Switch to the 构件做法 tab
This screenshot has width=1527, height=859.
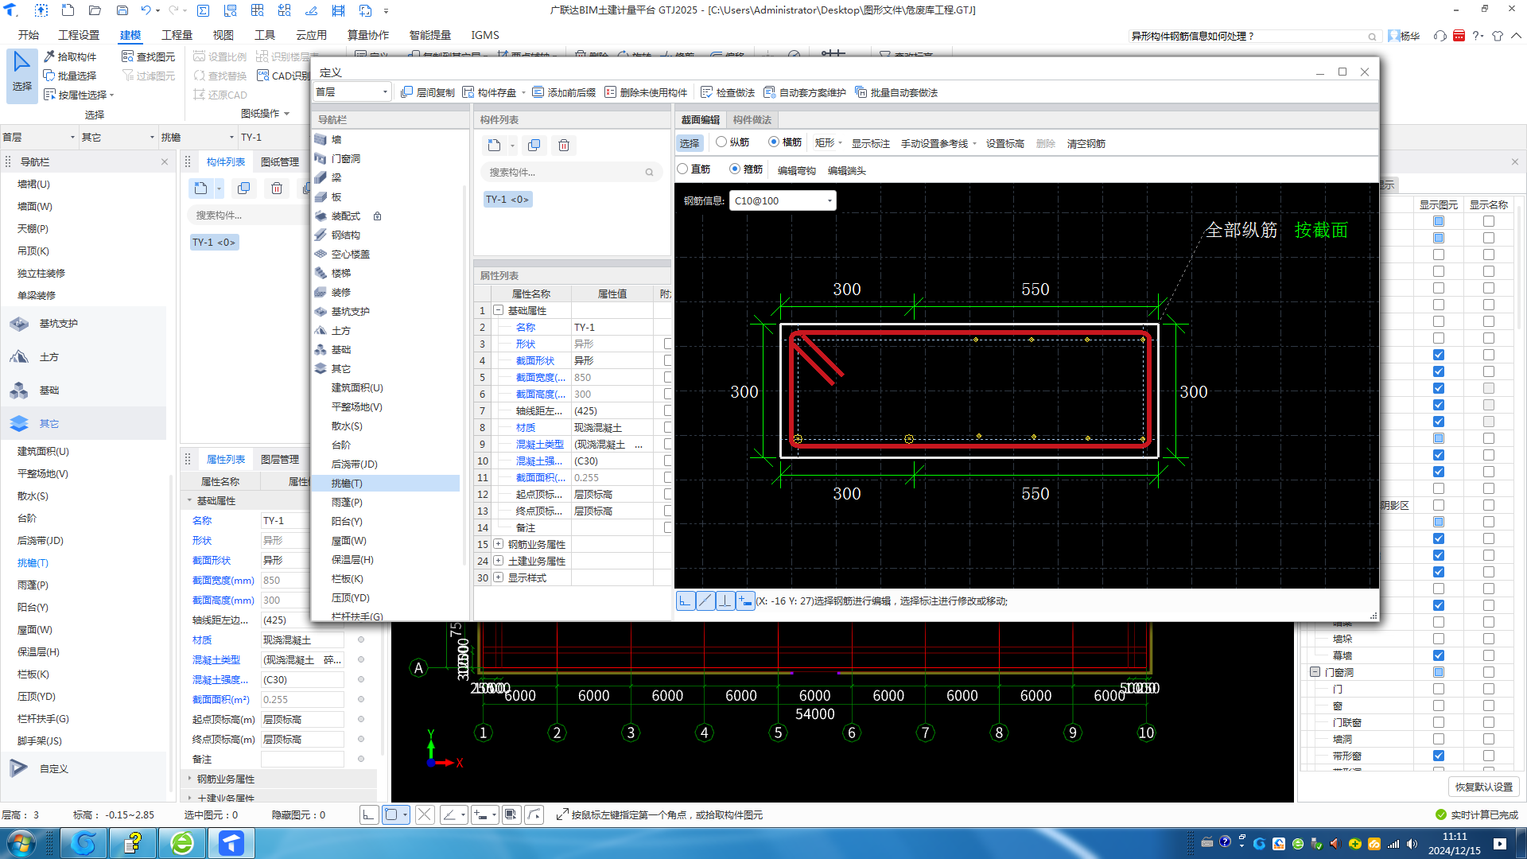[752, 119]
